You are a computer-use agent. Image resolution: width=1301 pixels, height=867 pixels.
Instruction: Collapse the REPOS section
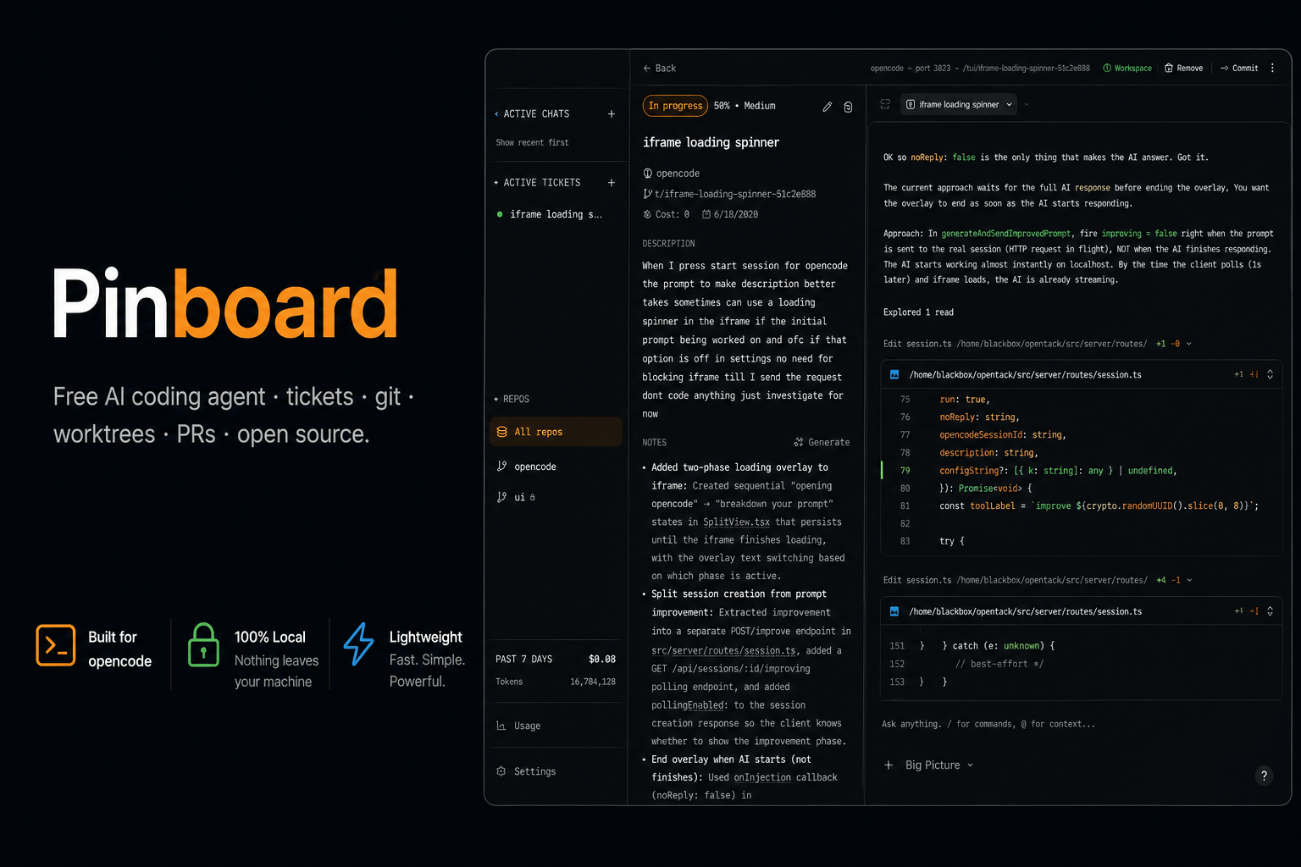[x=496, y=399]
